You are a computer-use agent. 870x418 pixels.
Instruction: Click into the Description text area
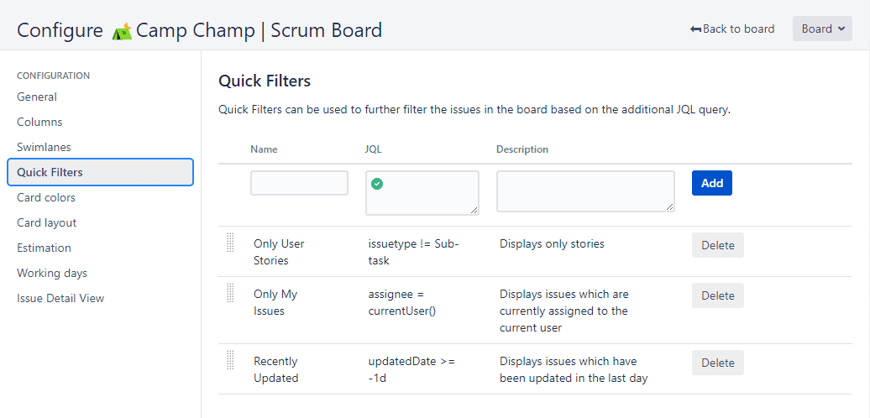(x=585, y=191)
